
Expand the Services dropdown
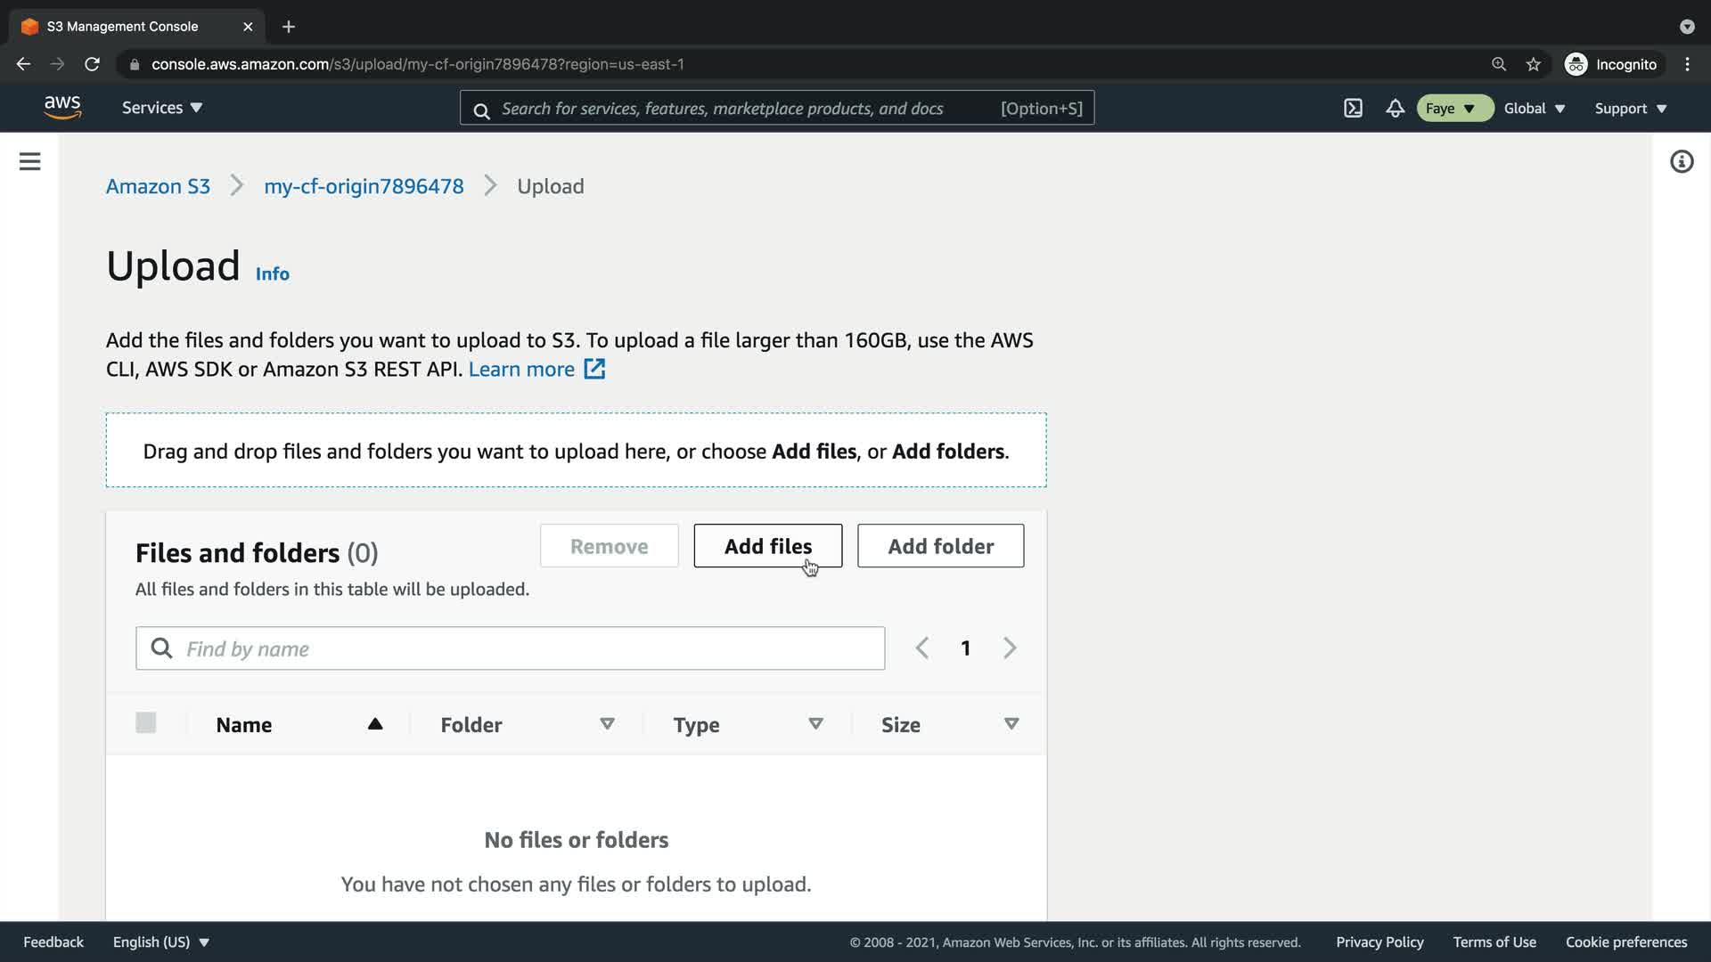(162, 108)
